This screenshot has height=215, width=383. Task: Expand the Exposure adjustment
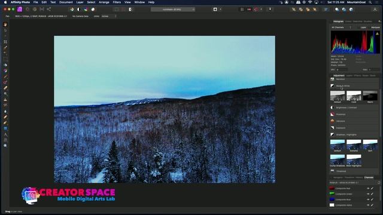point(354,128)
